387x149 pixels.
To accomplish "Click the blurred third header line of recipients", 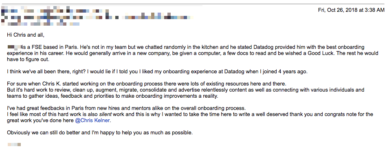I will [40, 24].
